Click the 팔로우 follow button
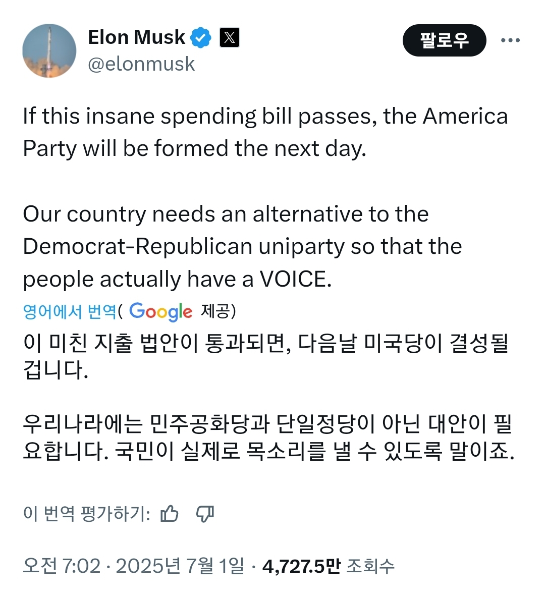Image resolution: width=545 pixels, height=599 pixels. 444,40
